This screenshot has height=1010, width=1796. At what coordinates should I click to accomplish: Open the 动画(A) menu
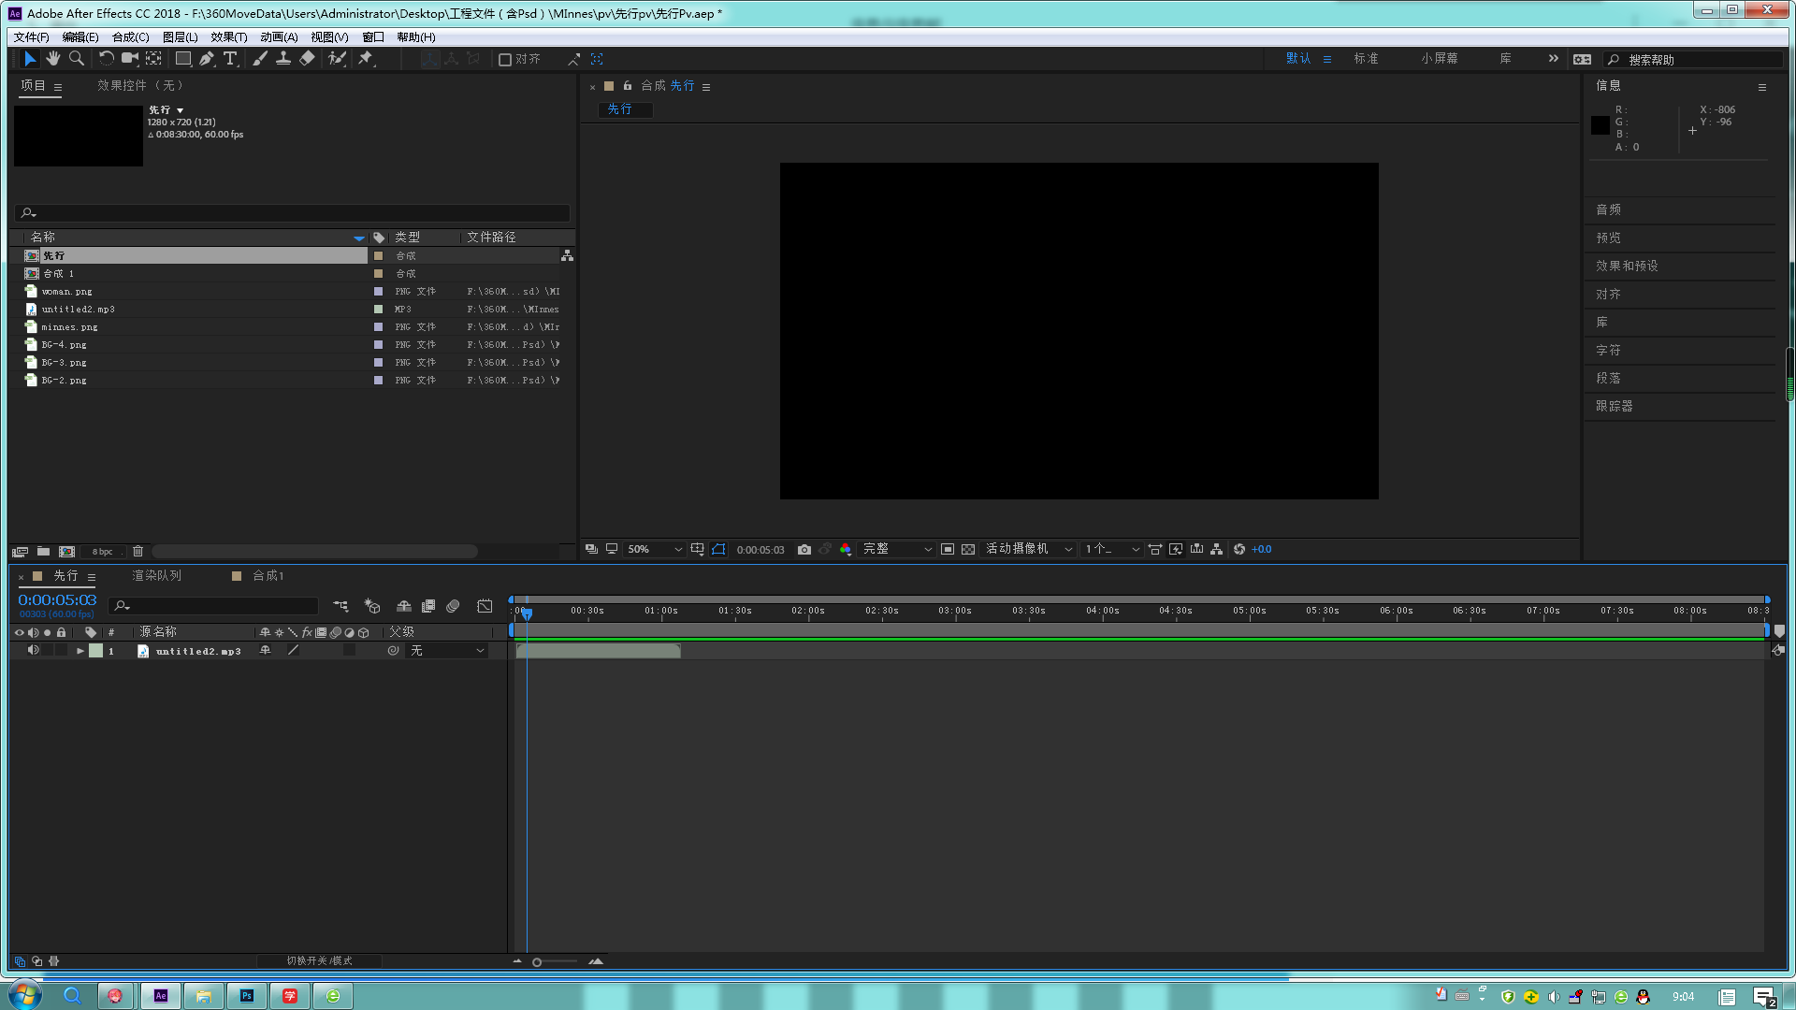click(279, 37)
